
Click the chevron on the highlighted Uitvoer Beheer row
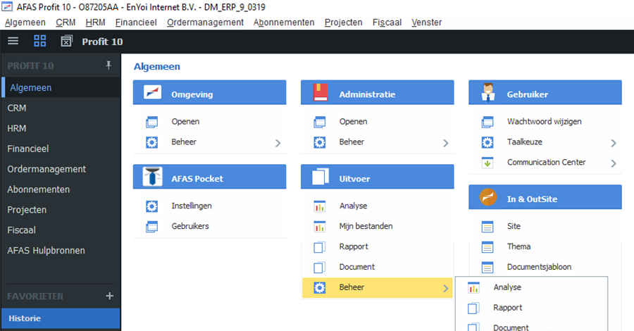pyautogui.click(x=446, y=288)
